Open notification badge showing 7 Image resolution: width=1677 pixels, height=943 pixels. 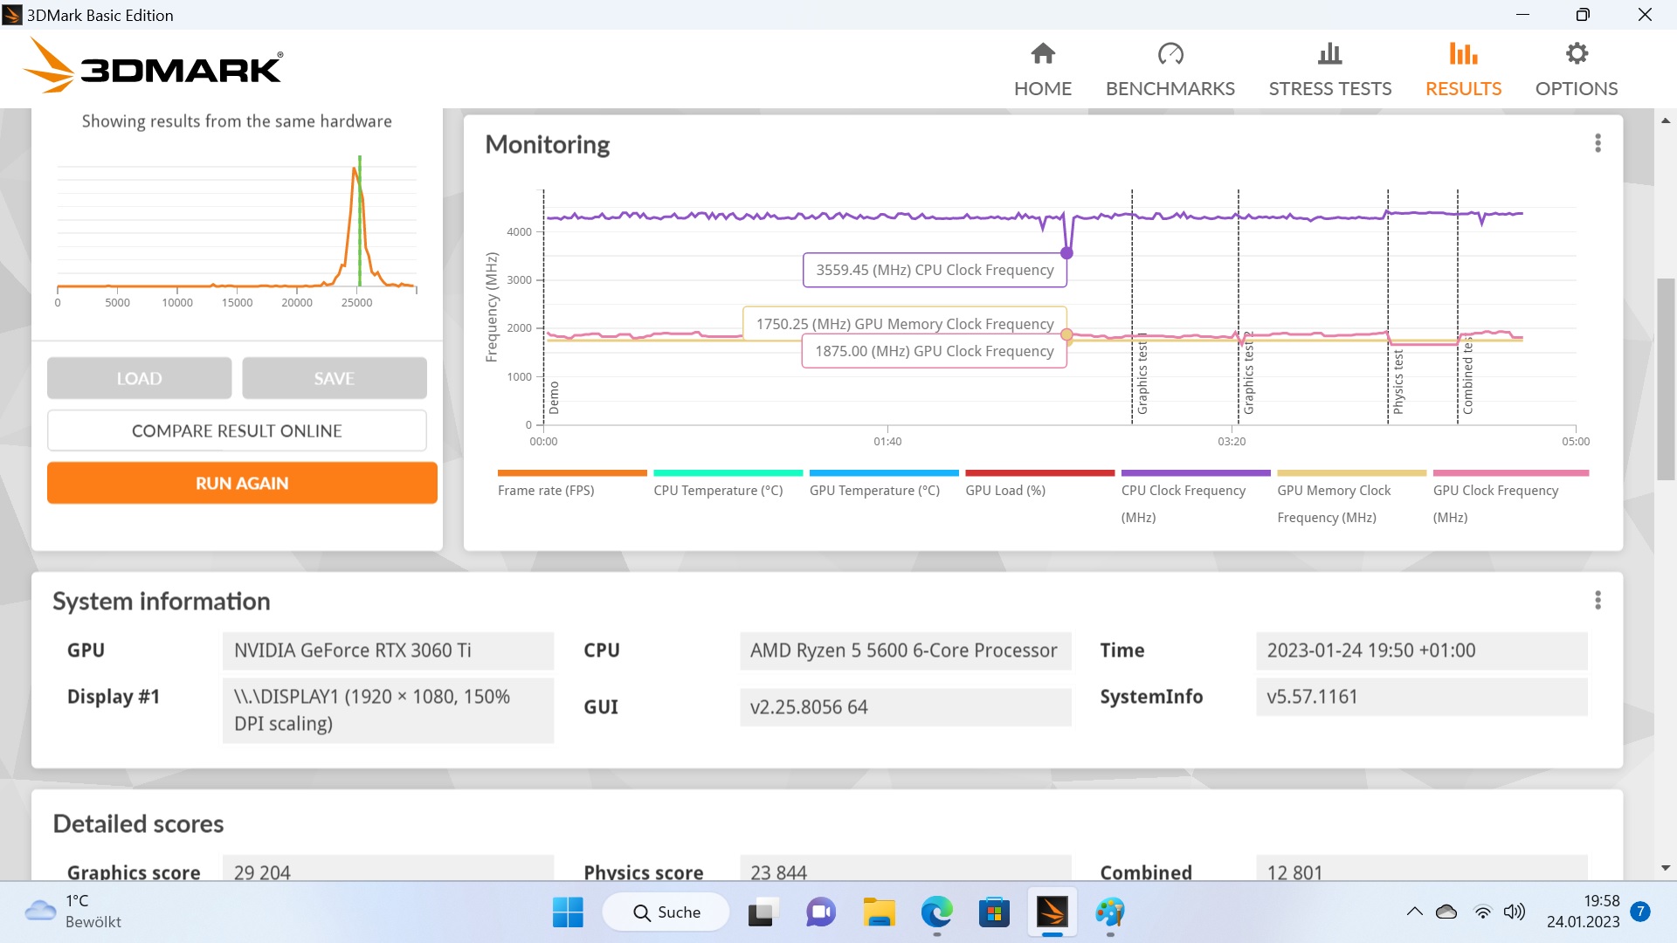(1640, 912)
